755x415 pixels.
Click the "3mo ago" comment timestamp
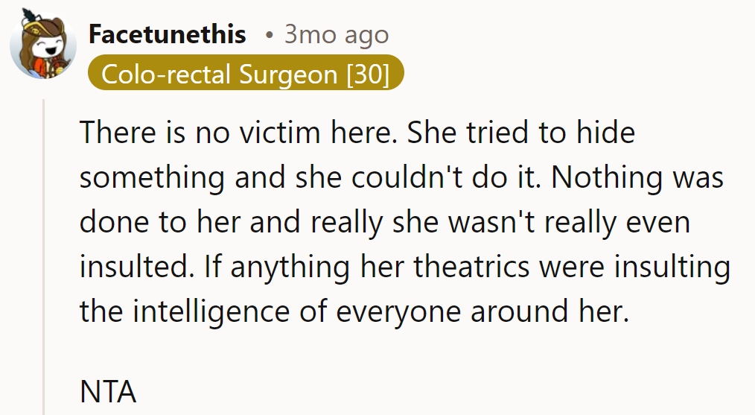337,34
